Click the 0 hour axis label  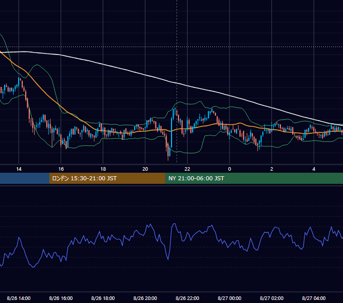click(230, 169)
